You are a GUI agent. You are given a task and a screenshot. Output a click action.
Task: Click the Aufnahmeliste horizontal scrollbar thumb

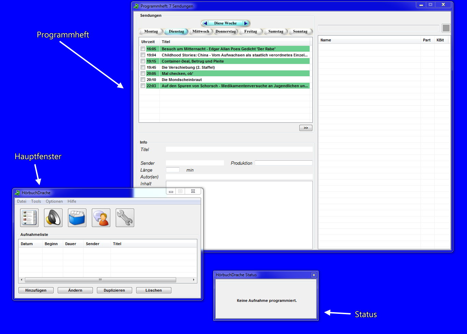point(100,280)
